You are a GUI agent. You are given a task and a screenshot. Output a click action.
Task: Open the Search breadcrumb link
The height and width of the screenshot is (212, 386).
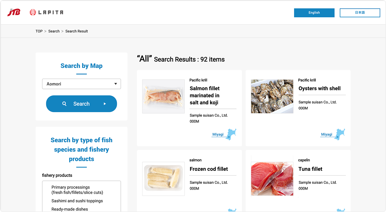(54, 31)
